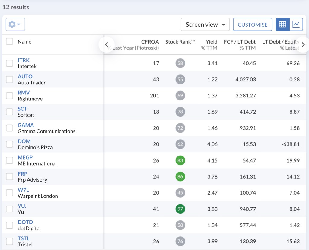This screenshot has height=250, width=309.
Task: Check the Intertek row checkbox
Action: pyautogui.click(x=10, y=63)
